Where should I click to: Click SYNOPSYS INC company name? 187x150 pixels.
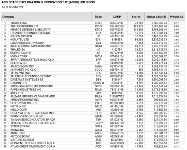(20, 127)
